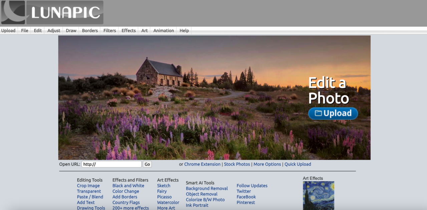Open the Borders menu
Viewport: 427px width, 210px height.
pos(90,31)
